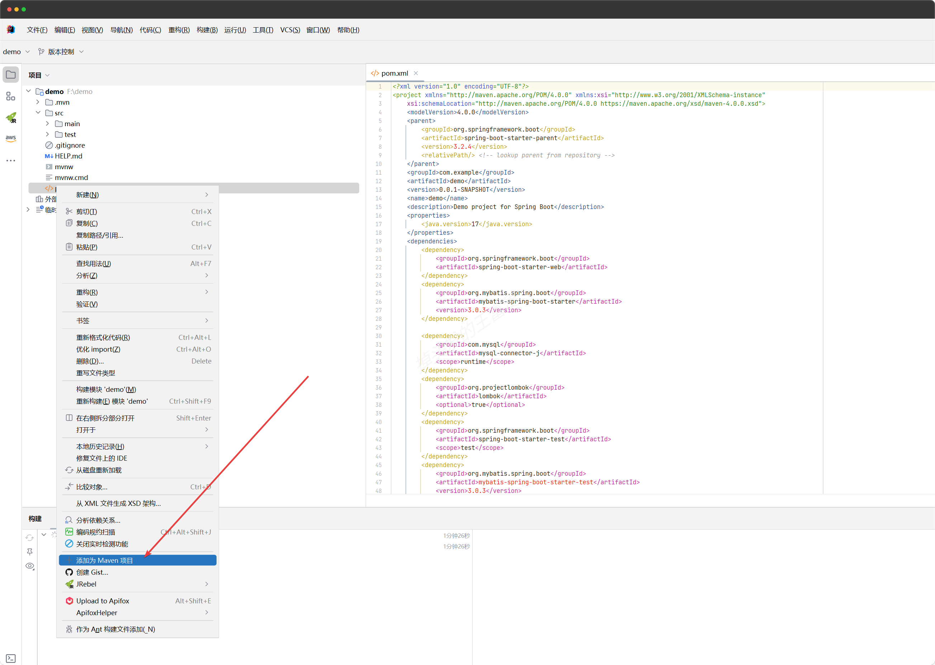Screen dimensions: 935x665
Task: Choose Upload to Apifox entry
Action: [x=103, y=601]
